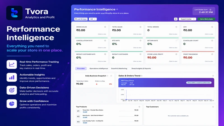Expand the Export Center dropdown
This screenshot has width=224, height=126.
click(x=187, y=19)
